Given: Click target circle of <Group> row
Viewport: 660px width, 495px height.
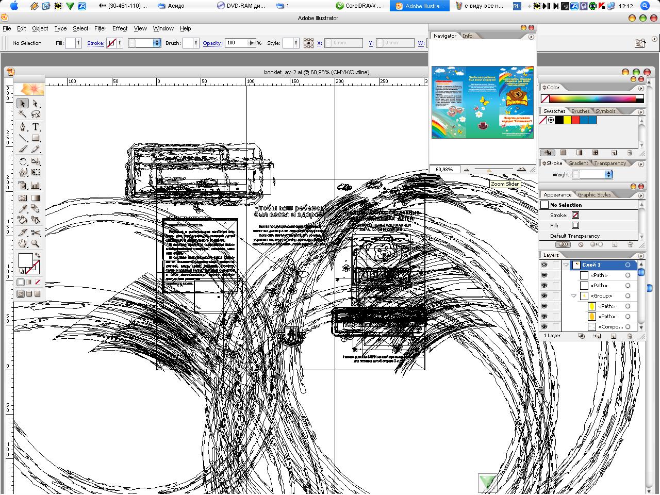Looking at the screenshot, I should pyautogui.click(x=628, y=296).
